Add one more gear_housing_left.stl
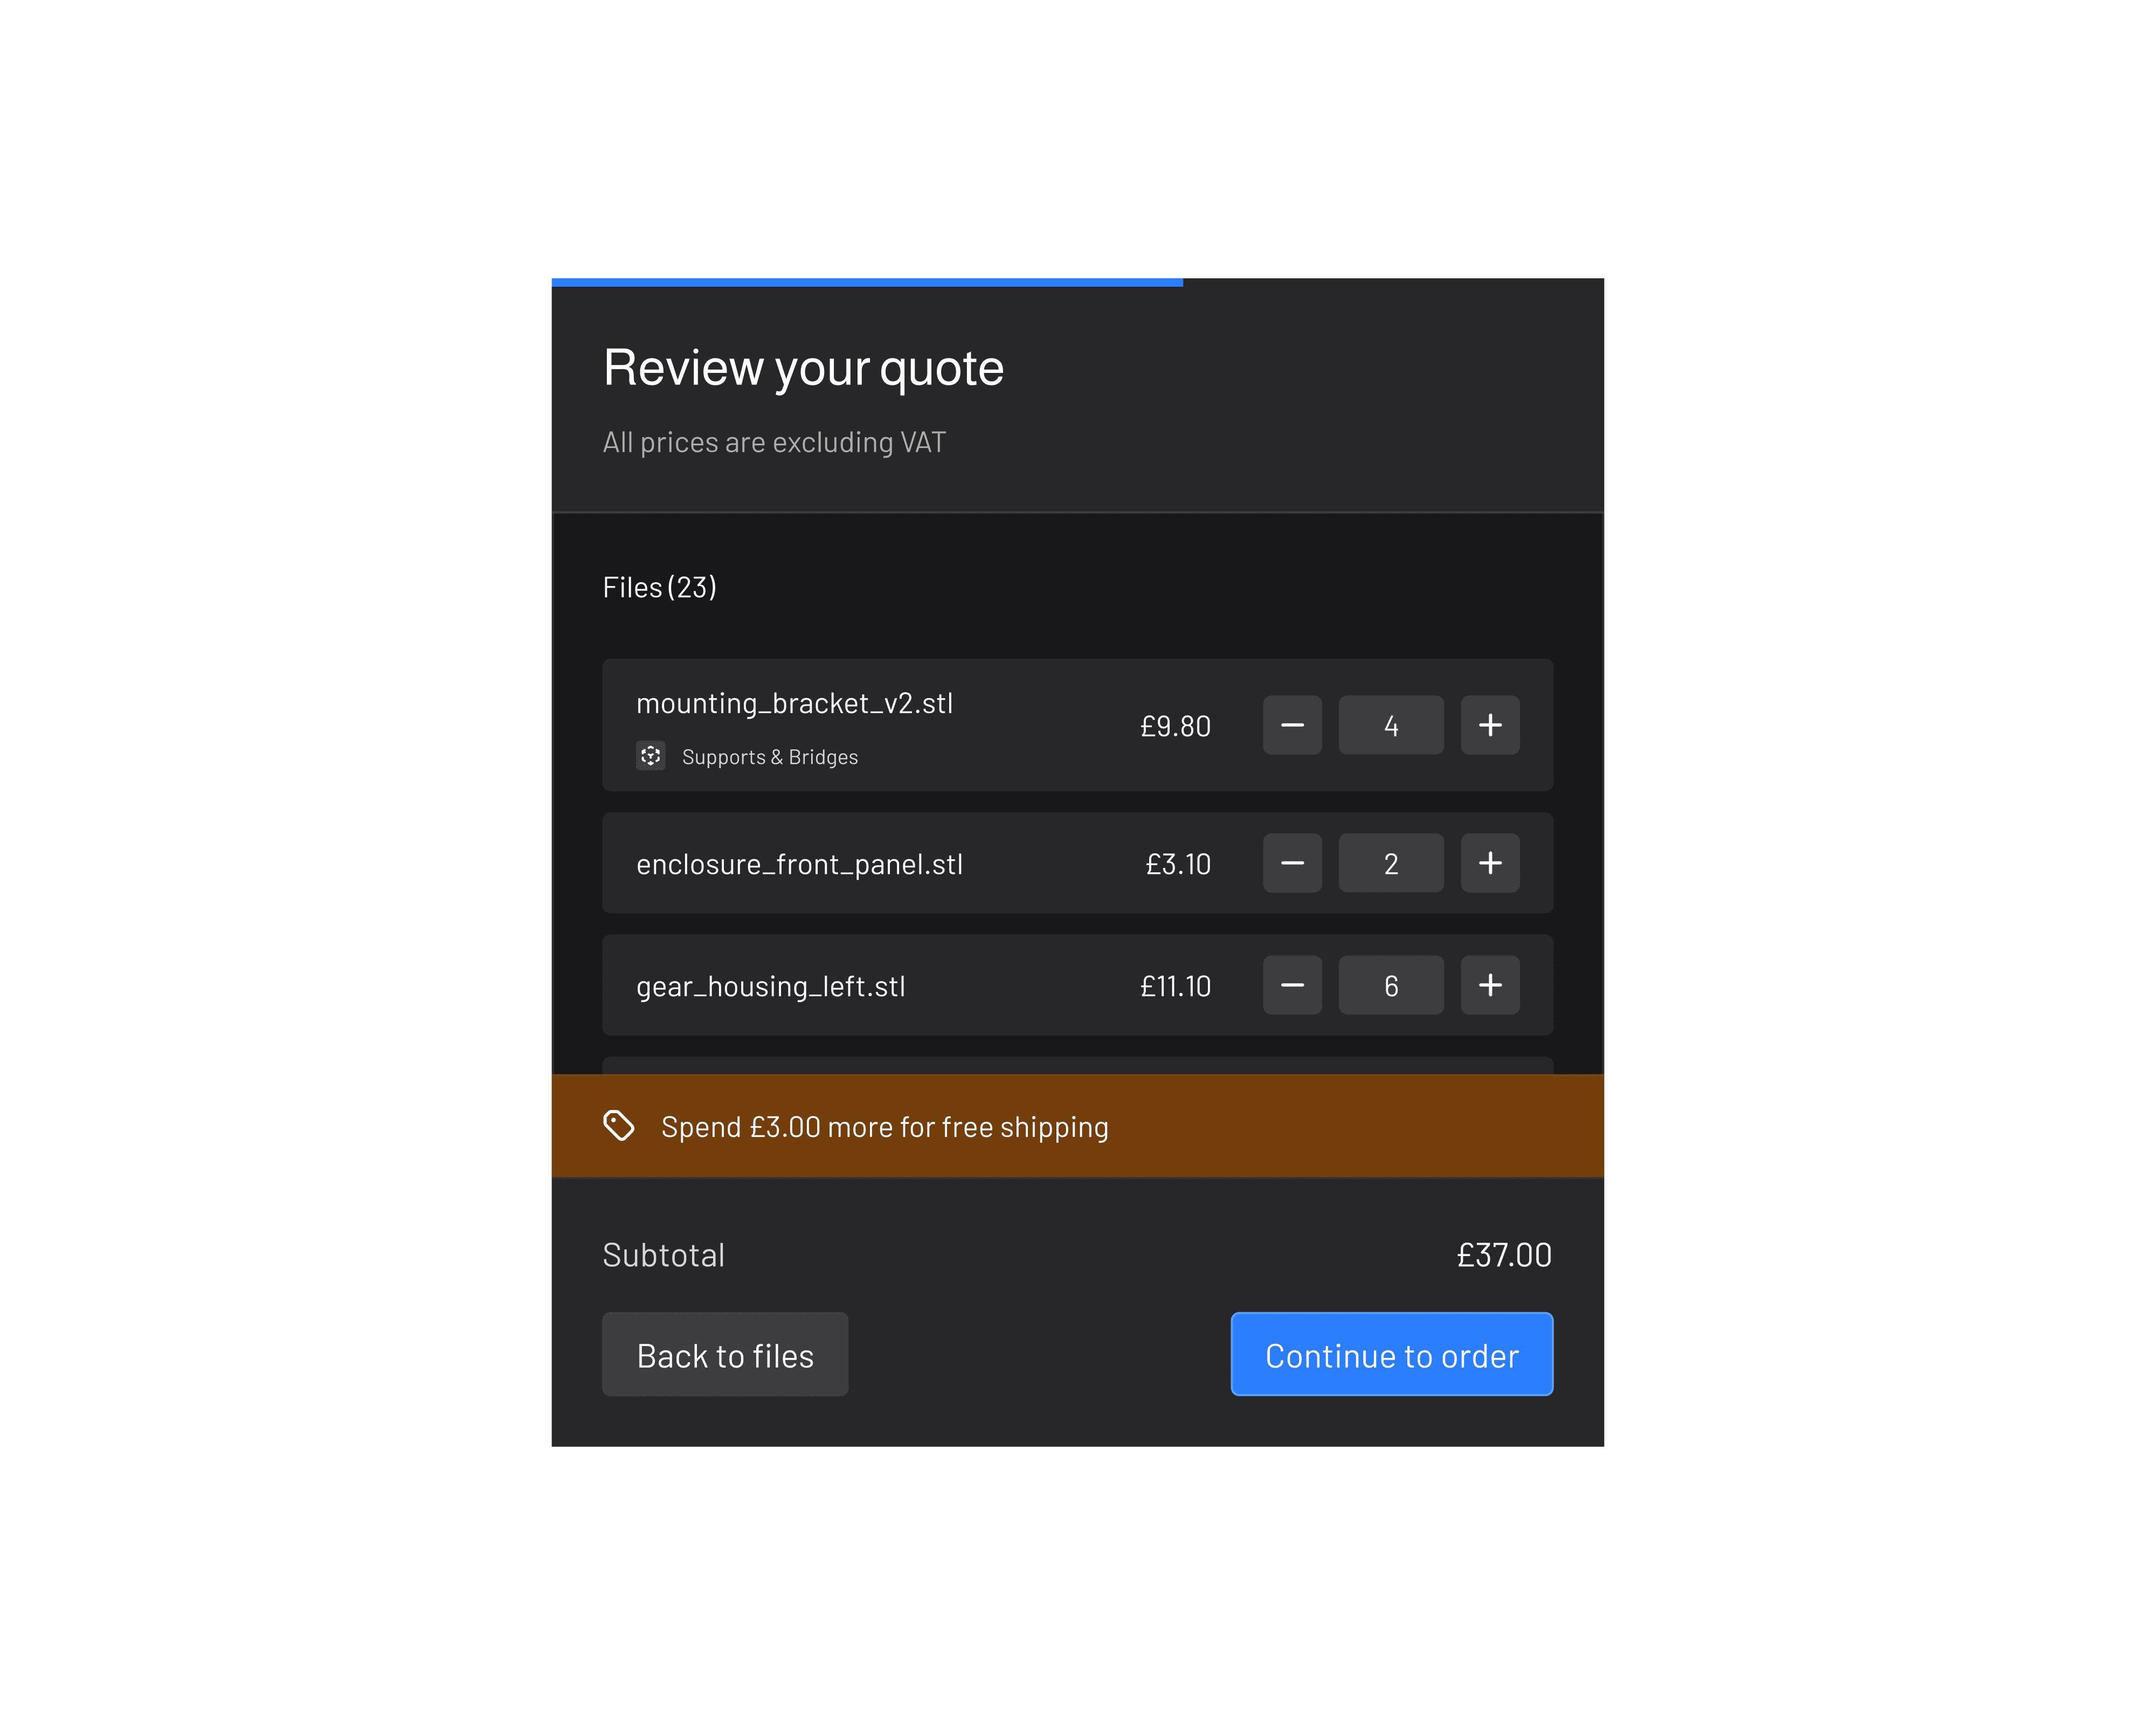This screenshot has height=1725, width=2156. click(x=1490, y=985)
